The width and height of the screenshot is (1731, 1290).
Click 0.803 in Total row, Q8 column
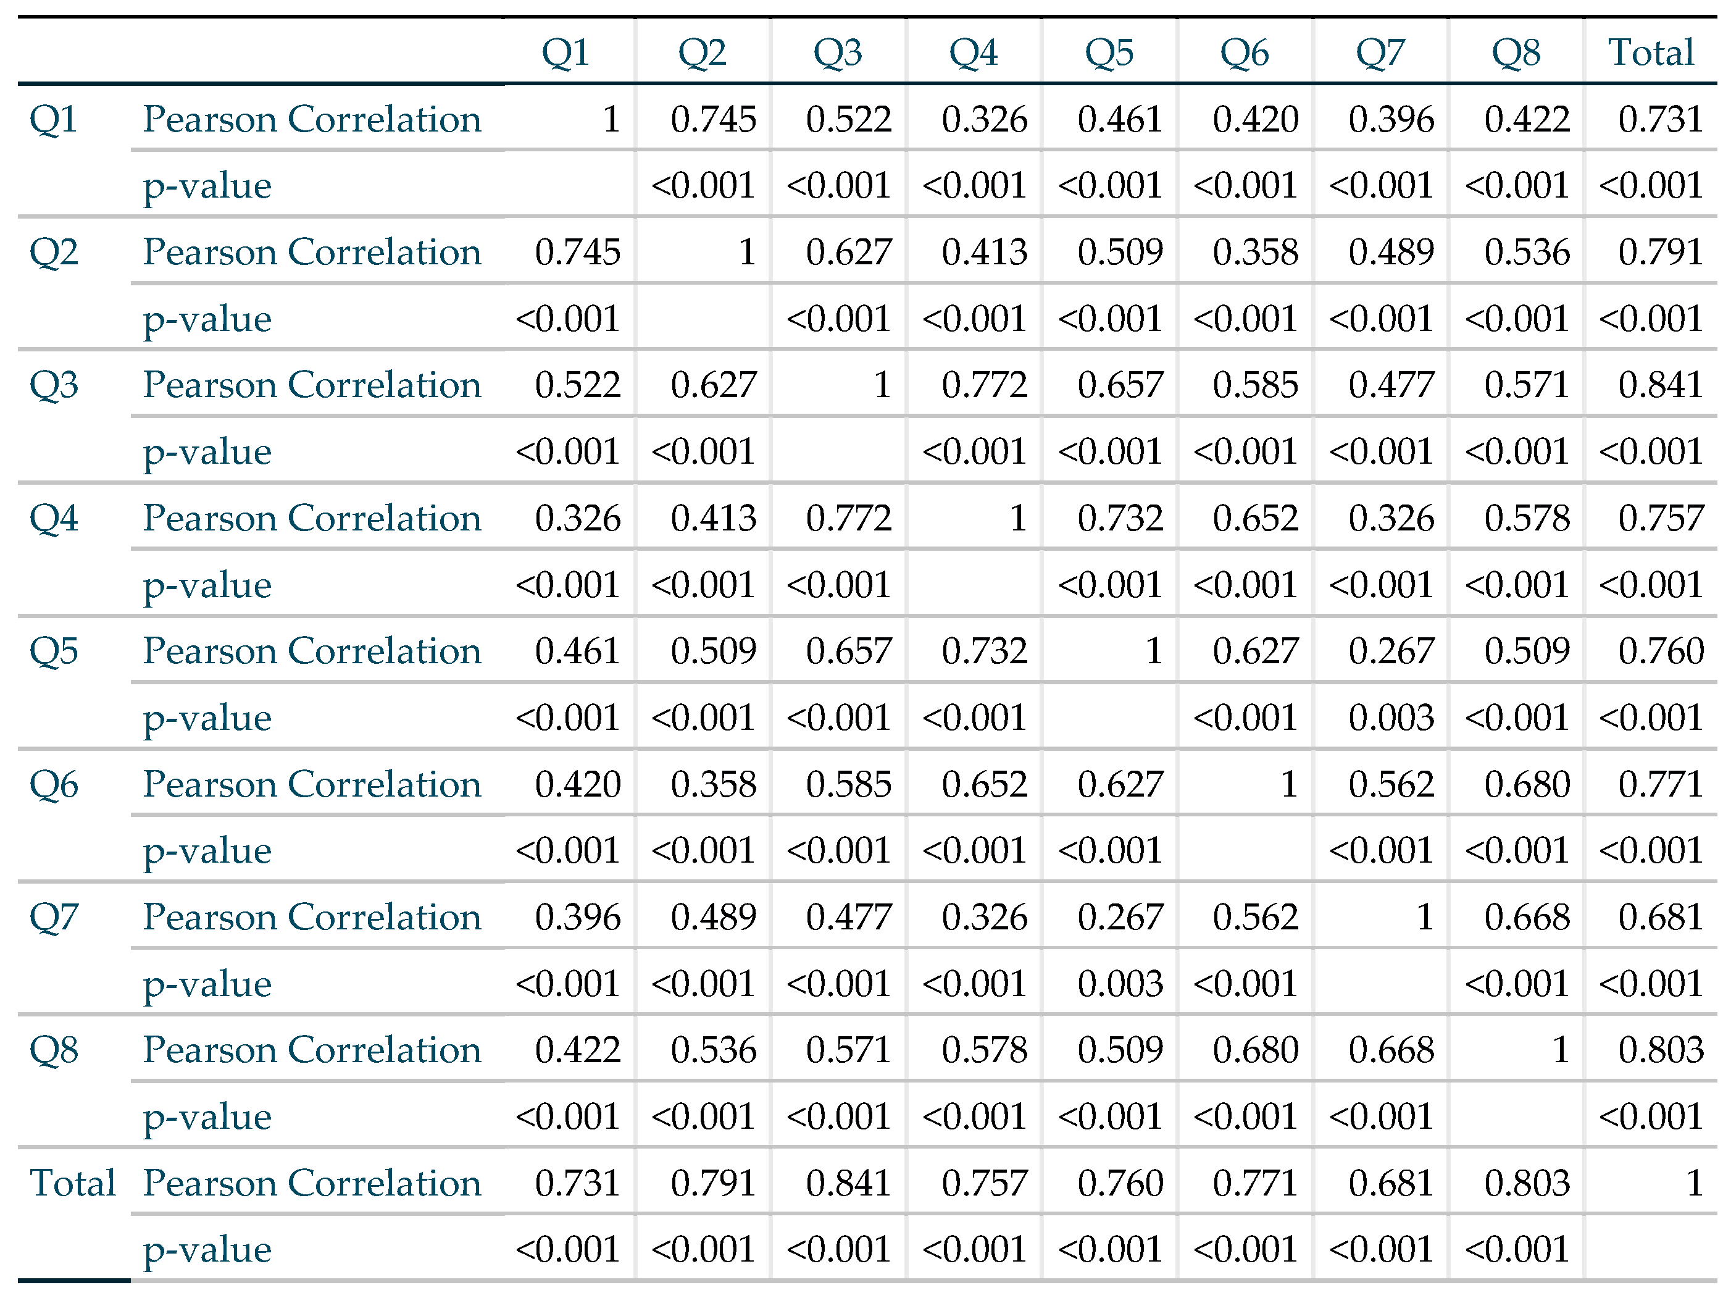click(1527, 1183)
